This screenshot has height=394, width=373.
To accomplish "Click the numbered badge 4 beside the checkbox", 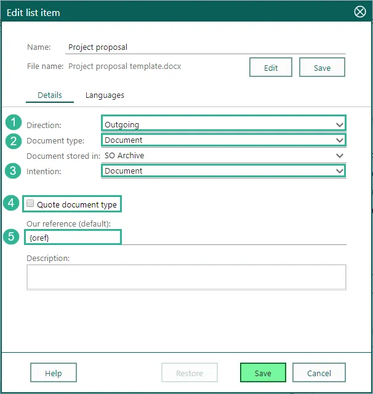I will click(x=12, y=203).
